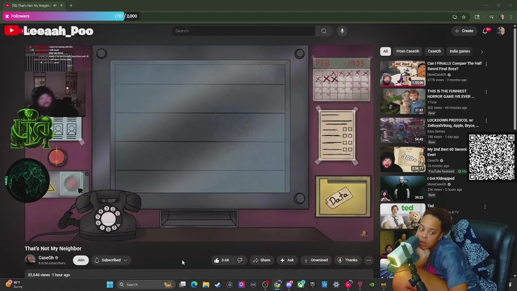Click the TTone channel name
This screenshot has width=517, height=291.
tap(432, 102)
